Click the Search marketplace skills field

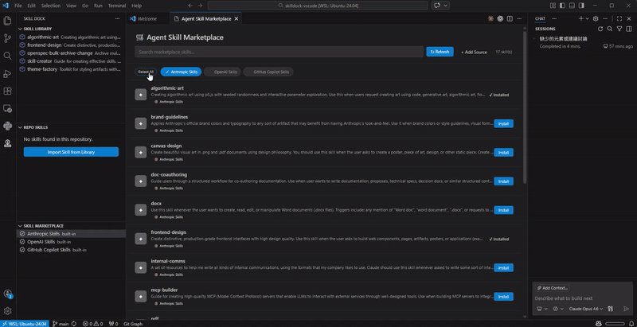coord(279,52)
